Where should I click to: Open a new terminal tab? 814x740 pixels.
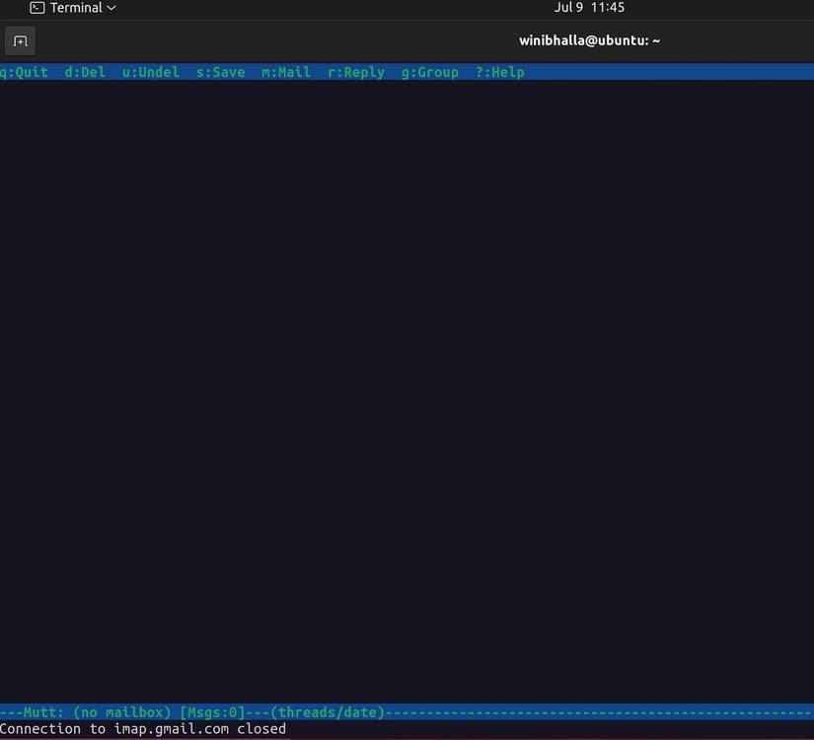(x=21, y=40)
